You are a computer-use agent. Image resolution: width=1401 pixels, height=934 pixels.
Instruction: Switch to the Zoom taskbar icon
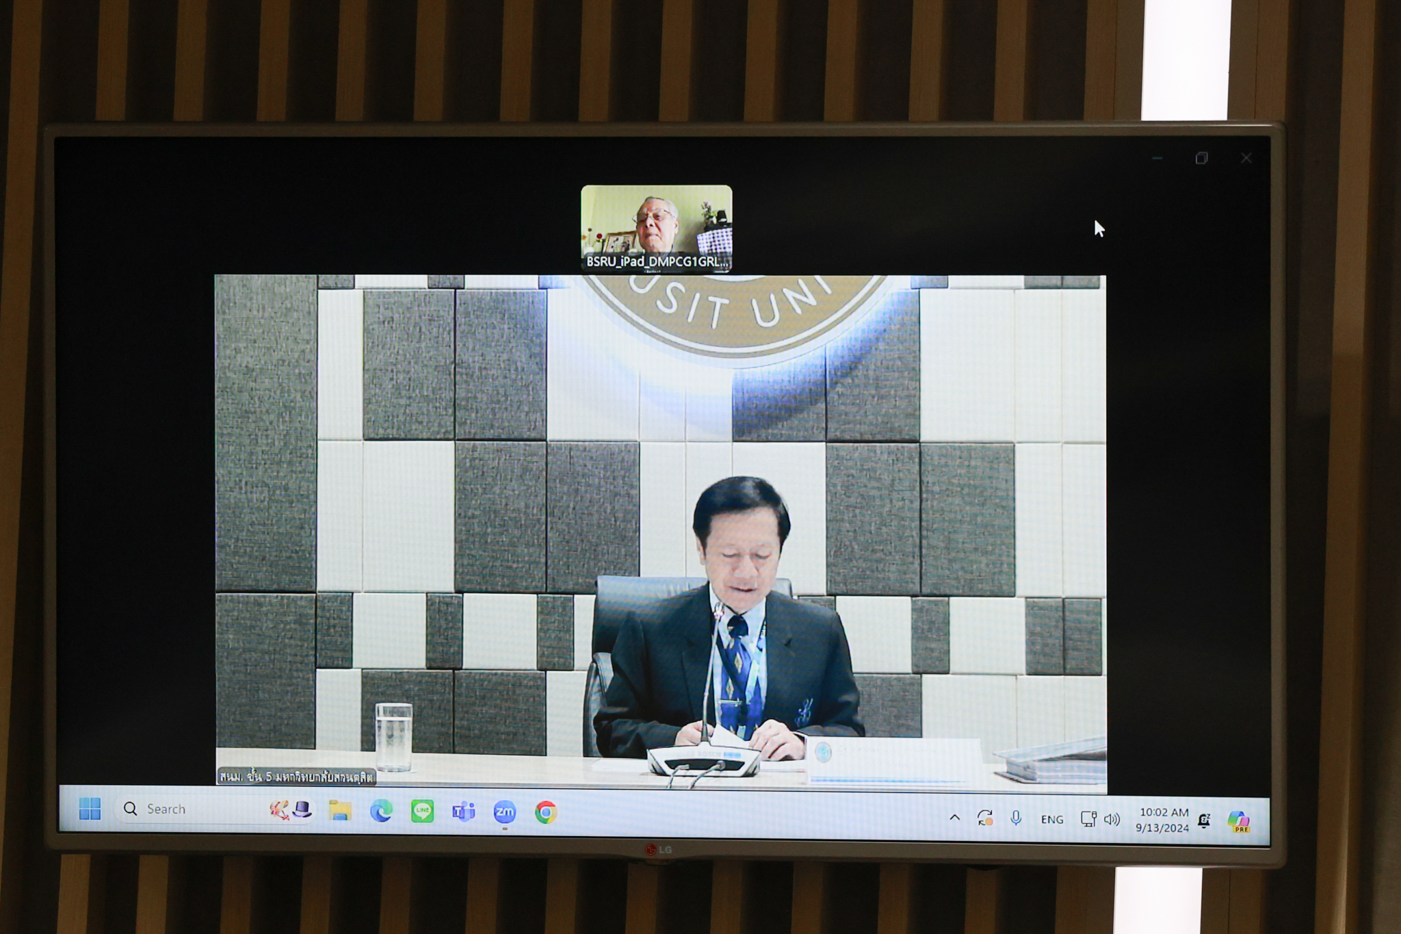pyautogui.click(x=505, y=812)
